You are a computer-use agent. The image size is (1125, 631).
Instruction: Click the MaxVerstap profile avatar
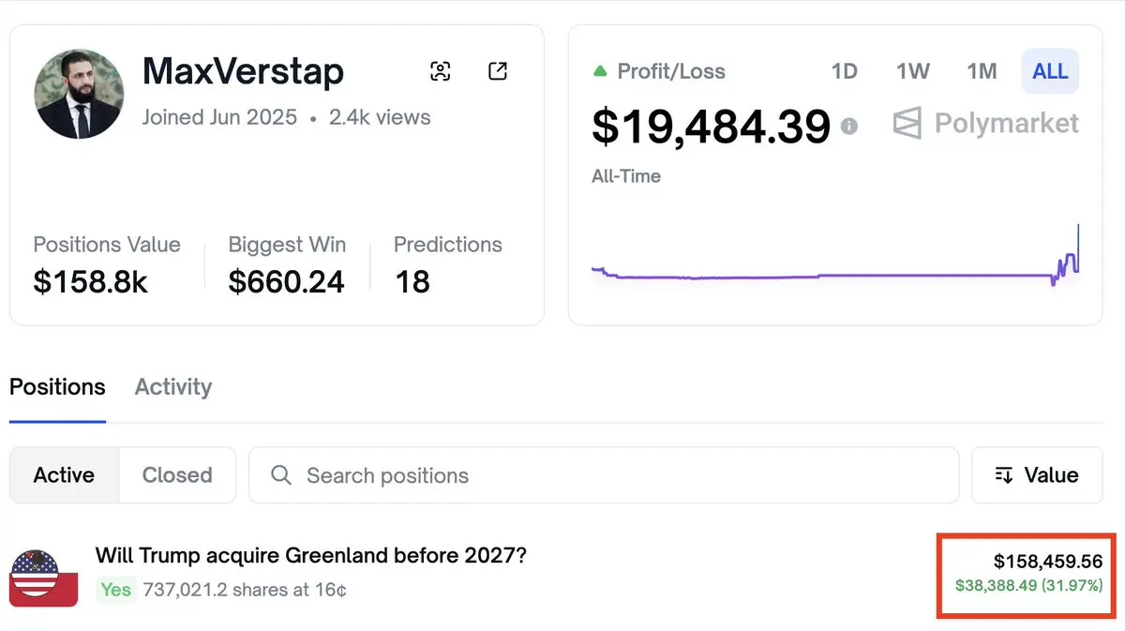(x=80, y=94)
